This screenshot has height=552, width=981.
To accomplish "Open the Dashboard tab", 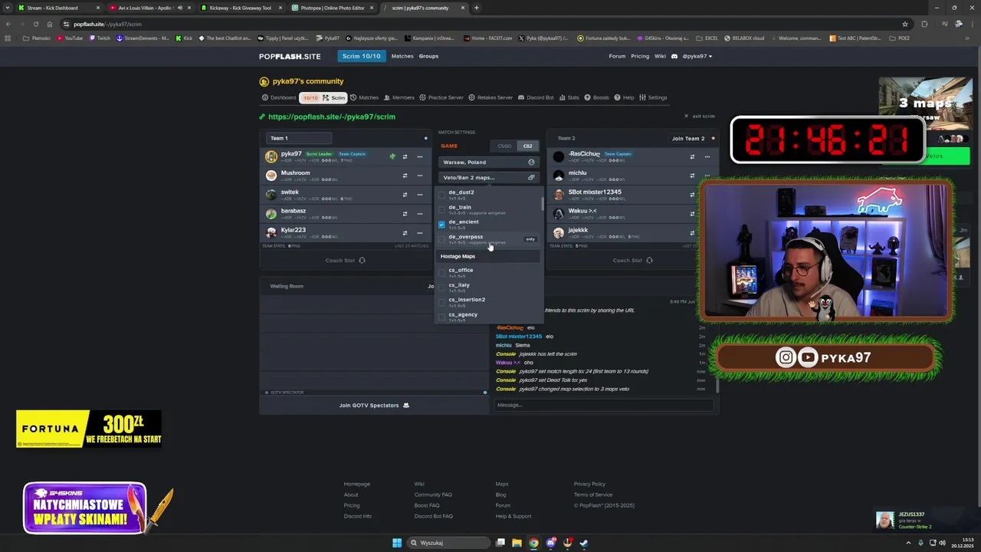I will (x=279, y=97).
